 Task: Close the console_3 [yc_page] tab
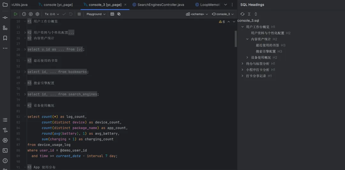(x=125, y=4)
